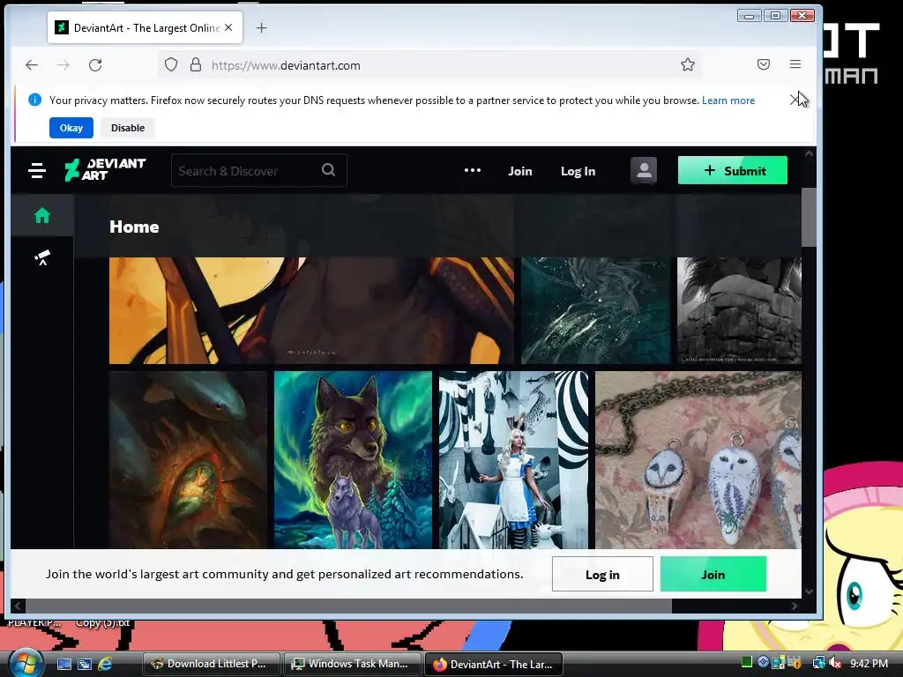The height and width of the screenshot is (677, 903).
Task: Click the green square tray icon
Action: coord(747,663)
